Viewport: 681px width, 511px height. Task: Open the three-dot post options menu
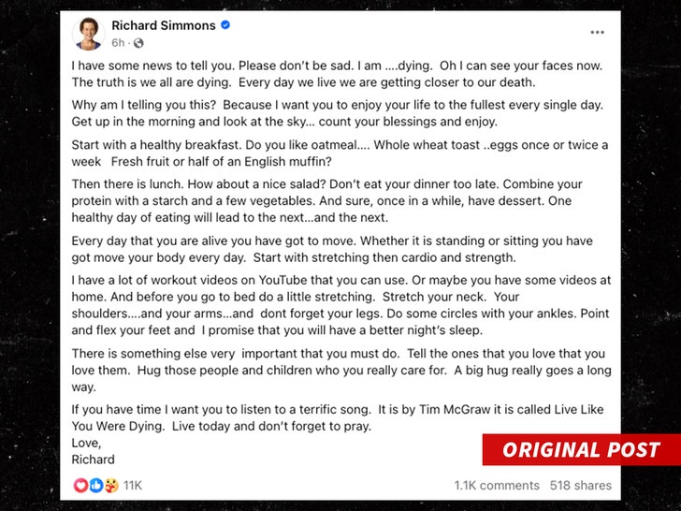[597, 33]
